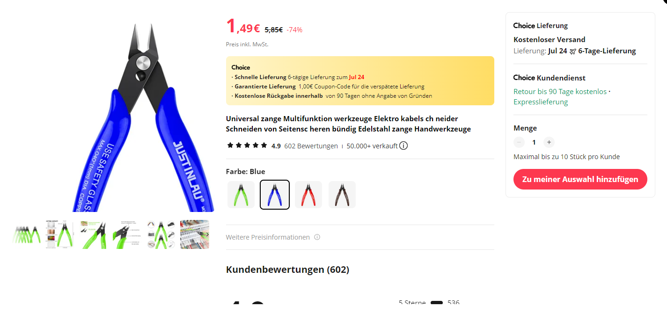Open first thumbnail with multiple green pliers
This screenshot has height=314, width=667.
pos(27,234)
